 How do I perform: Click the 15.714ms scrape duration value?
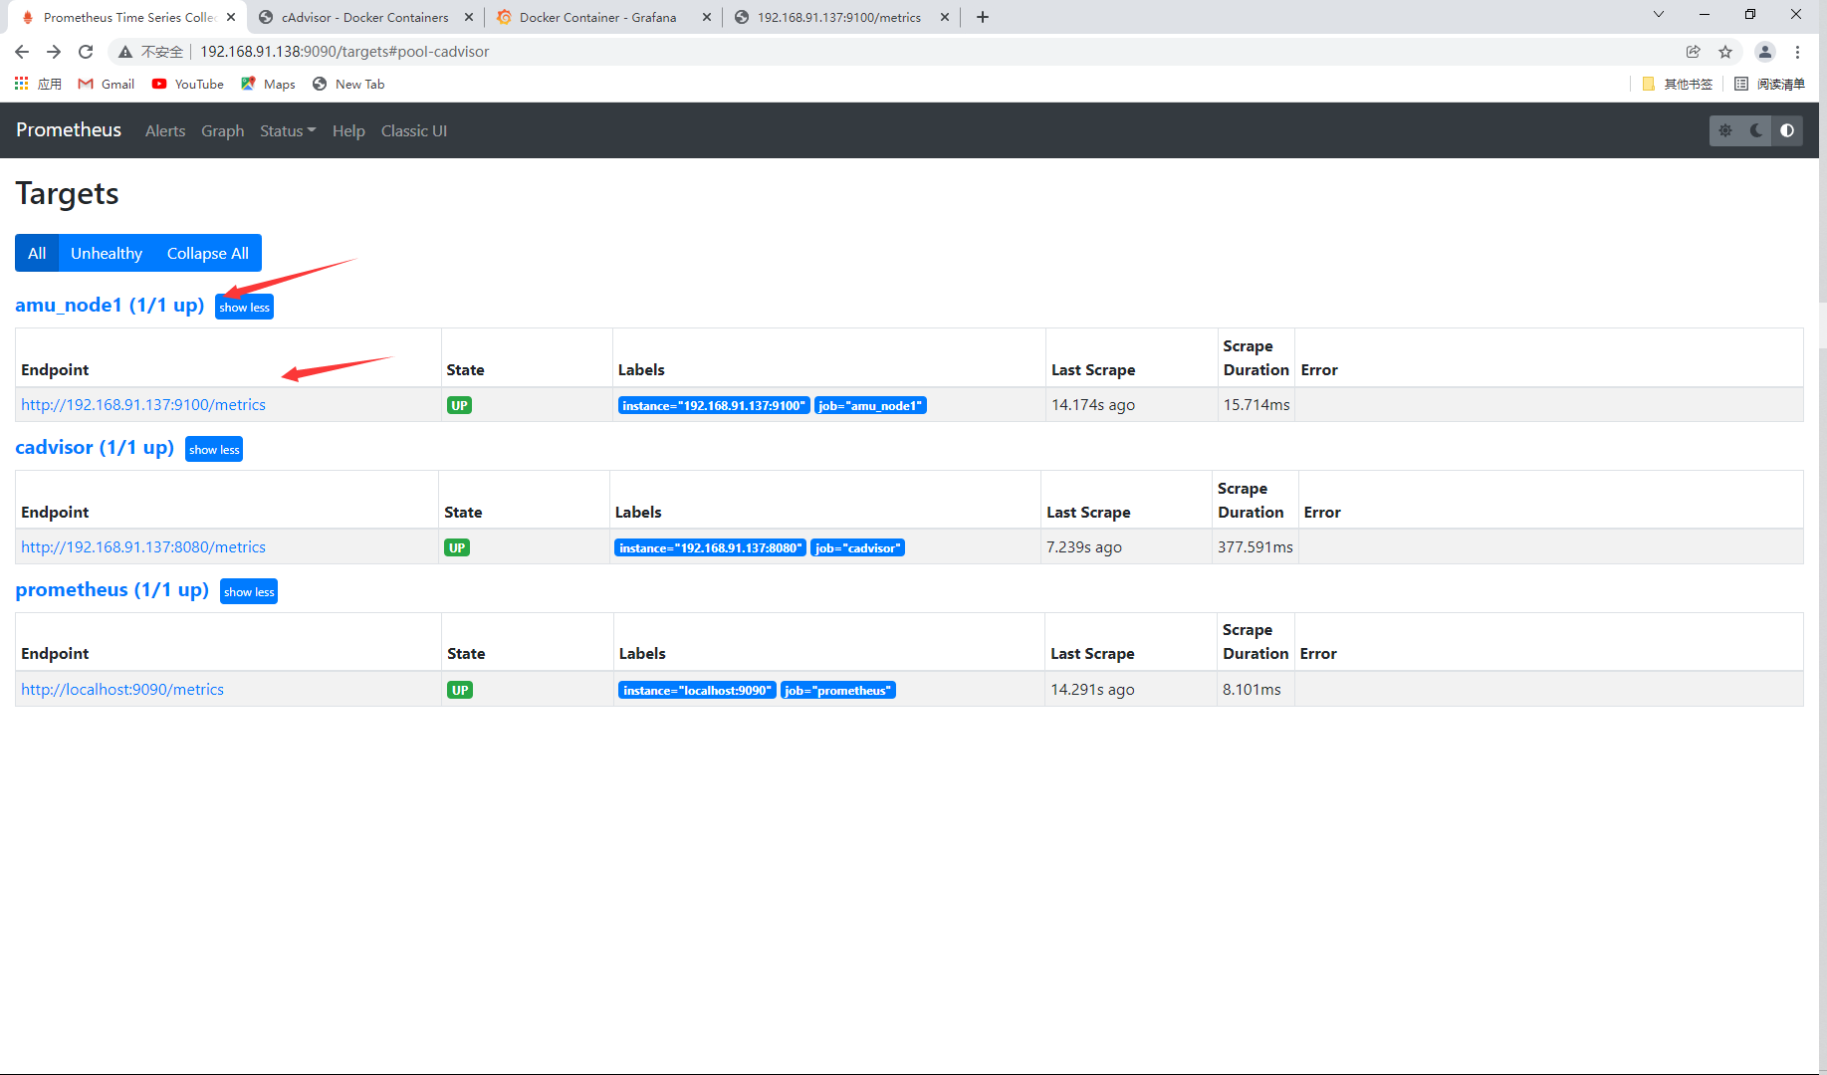tap(1256, 404)
